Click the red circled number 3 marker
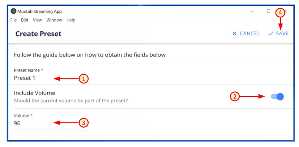 pyautogui.click(x=84, y=123)
